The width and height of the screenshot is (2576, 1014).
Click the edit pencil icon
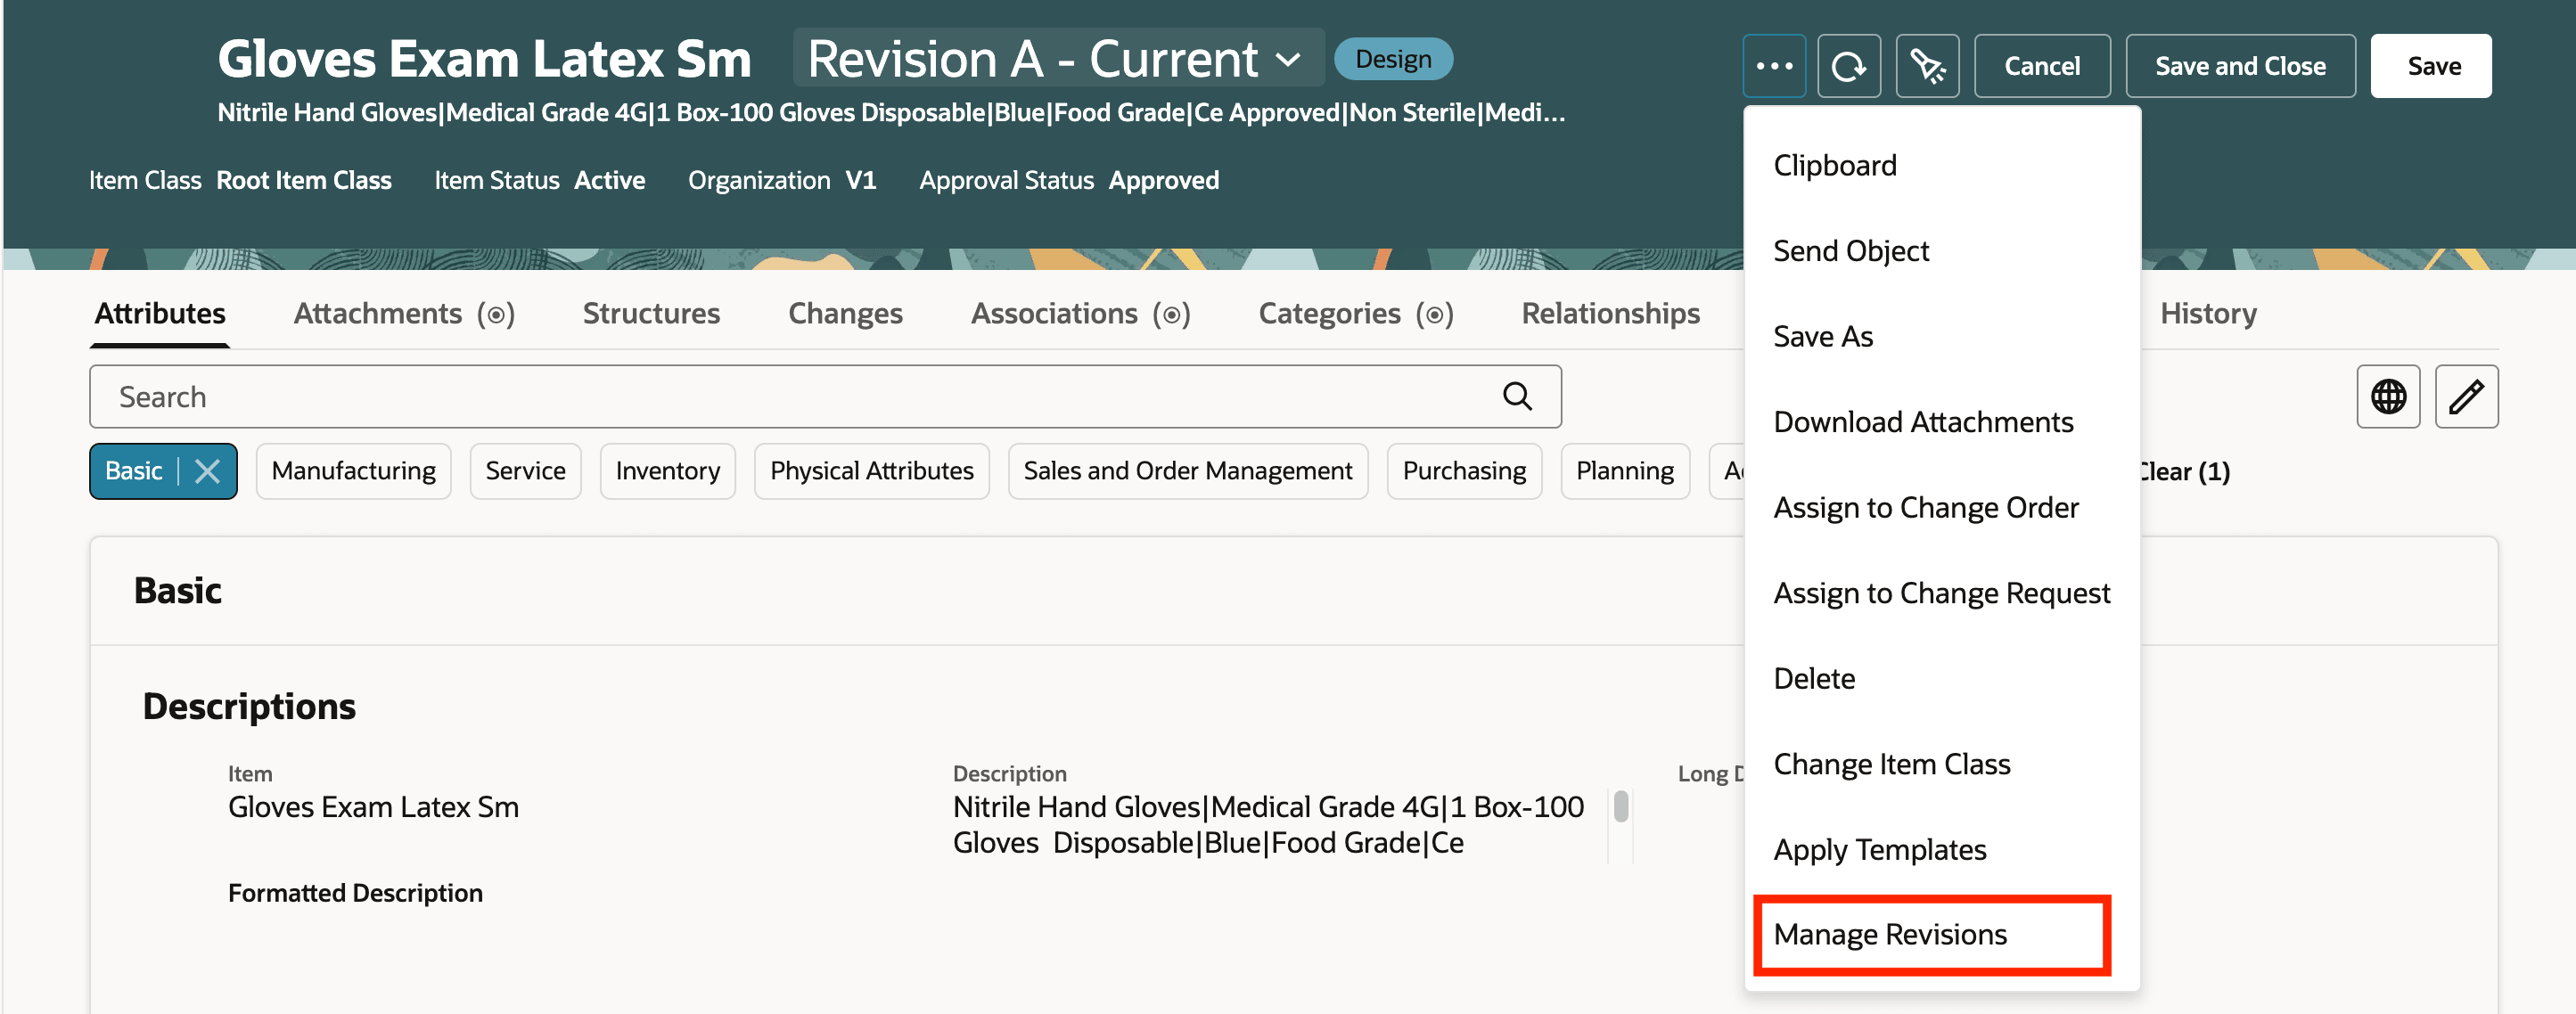pyautogui.click(x=2467, y=396)
